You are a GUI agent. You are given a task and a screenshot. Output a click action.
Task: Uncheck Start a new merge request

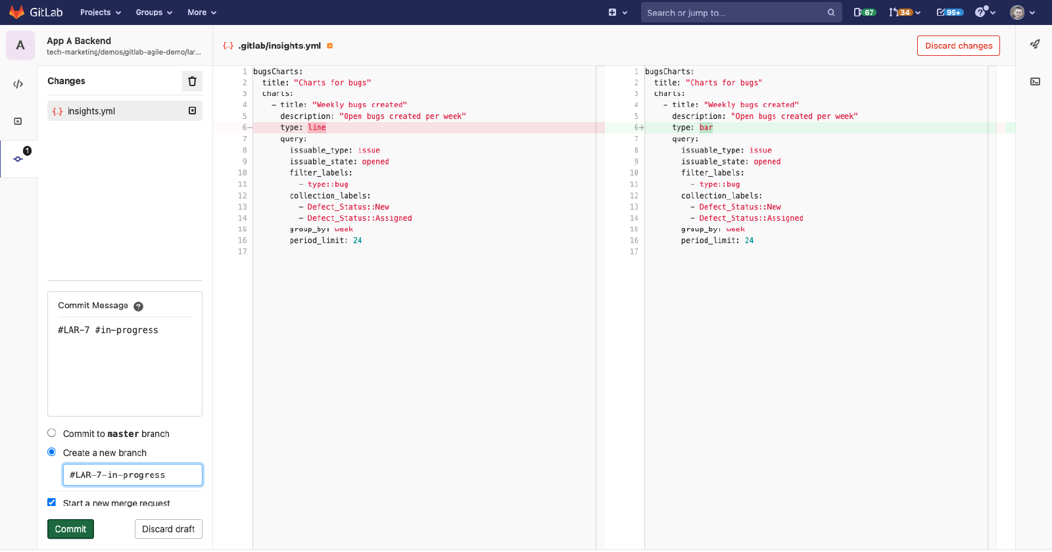point(52,502)
